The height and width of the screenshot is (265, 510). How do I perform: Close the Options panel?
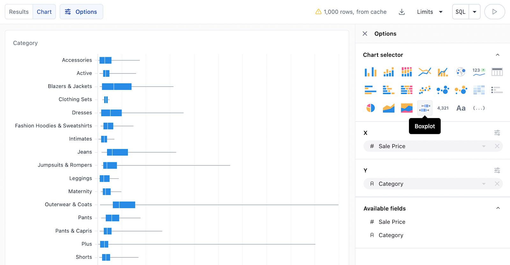[x=365, y=33]
